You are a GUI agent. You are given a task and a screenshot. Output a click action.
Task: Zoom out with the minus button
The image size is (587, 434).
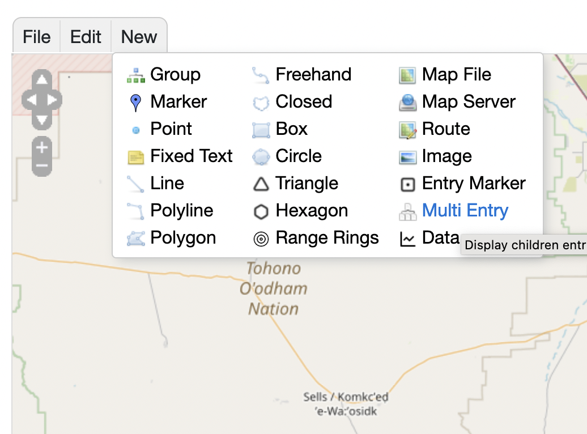point(42,166)
